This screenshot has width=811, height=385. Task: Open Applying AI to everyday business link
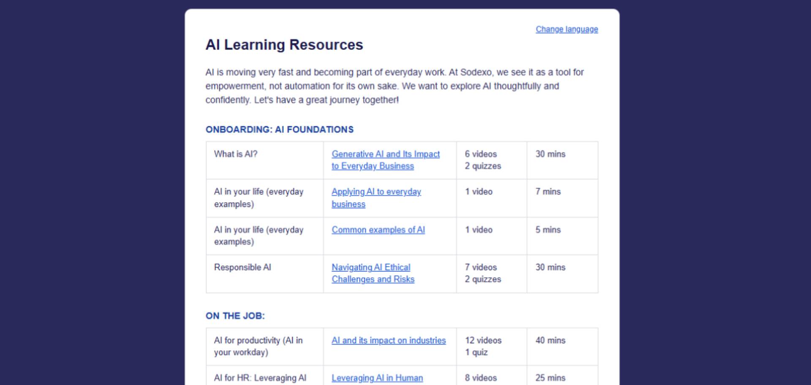pos(376,198)
